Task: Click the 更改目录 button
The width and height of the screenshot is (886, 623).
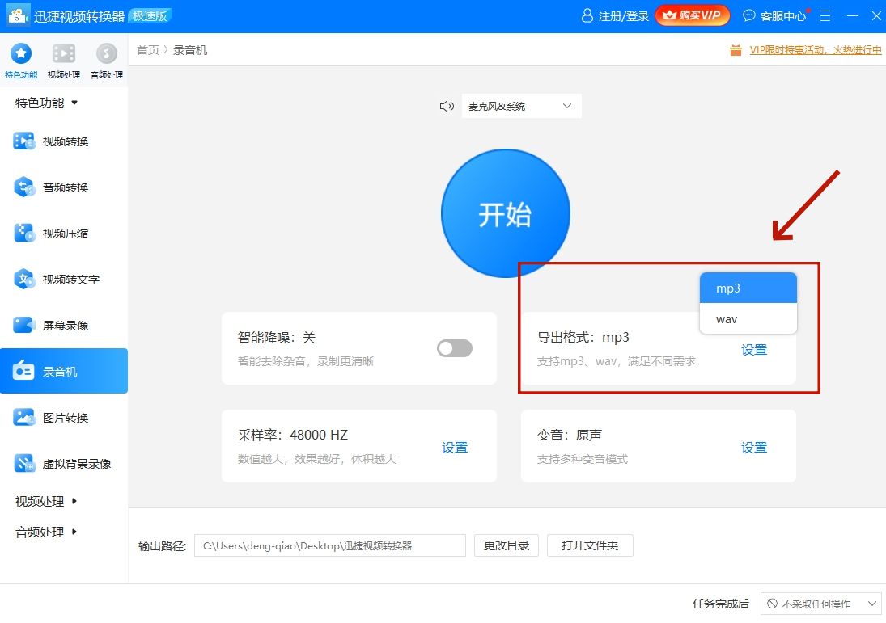Action: (507, 545)
